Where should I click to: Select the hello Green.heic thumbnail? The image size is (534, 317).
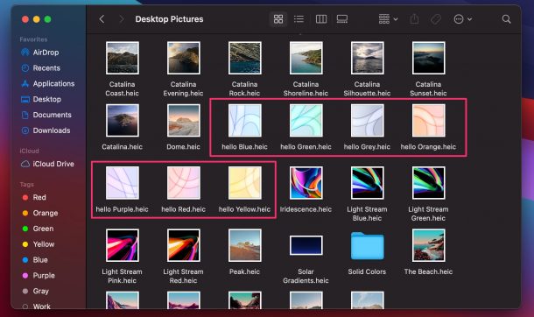pyautogui.click(x=306, y=121)
